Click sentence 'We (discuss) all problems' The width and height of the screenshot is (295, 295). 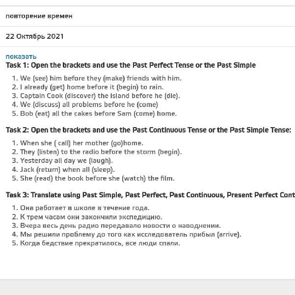tap(89, 105)
